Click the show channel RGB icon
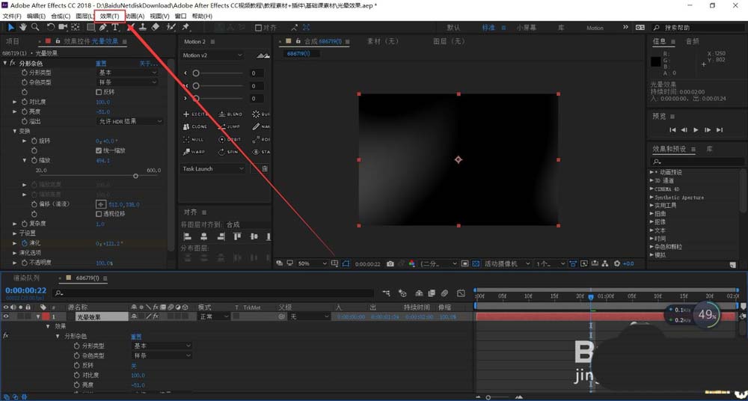This screenshot has width=748, height=401. pos(411,263)
